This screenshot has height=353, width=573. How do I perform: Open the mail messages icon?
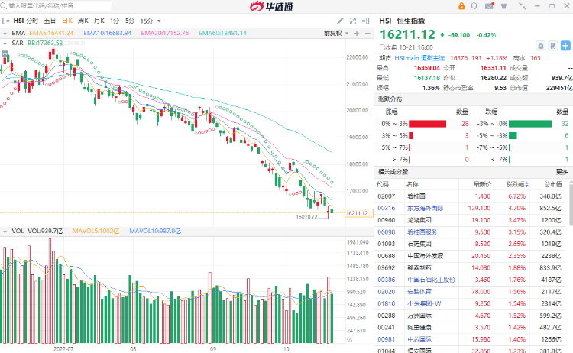pos(489,6)
